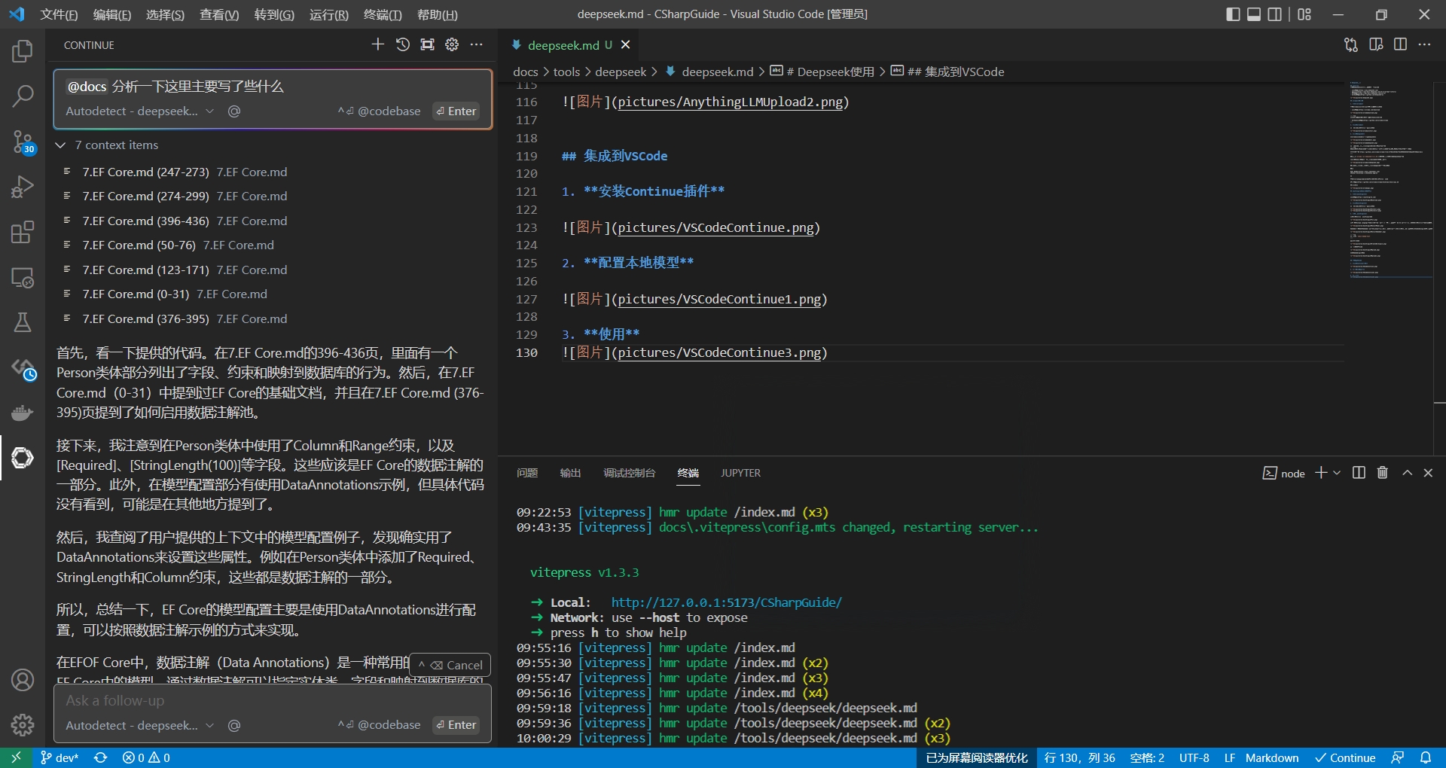Select '# Deepseek使用' breadcrumb segment
This screenshot has height=768, width=1446.
(x=822, y=72)
